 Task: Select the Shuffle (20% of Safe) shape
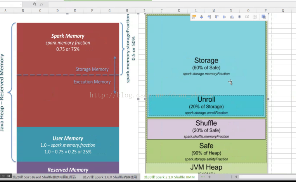[x=206, y=129]
